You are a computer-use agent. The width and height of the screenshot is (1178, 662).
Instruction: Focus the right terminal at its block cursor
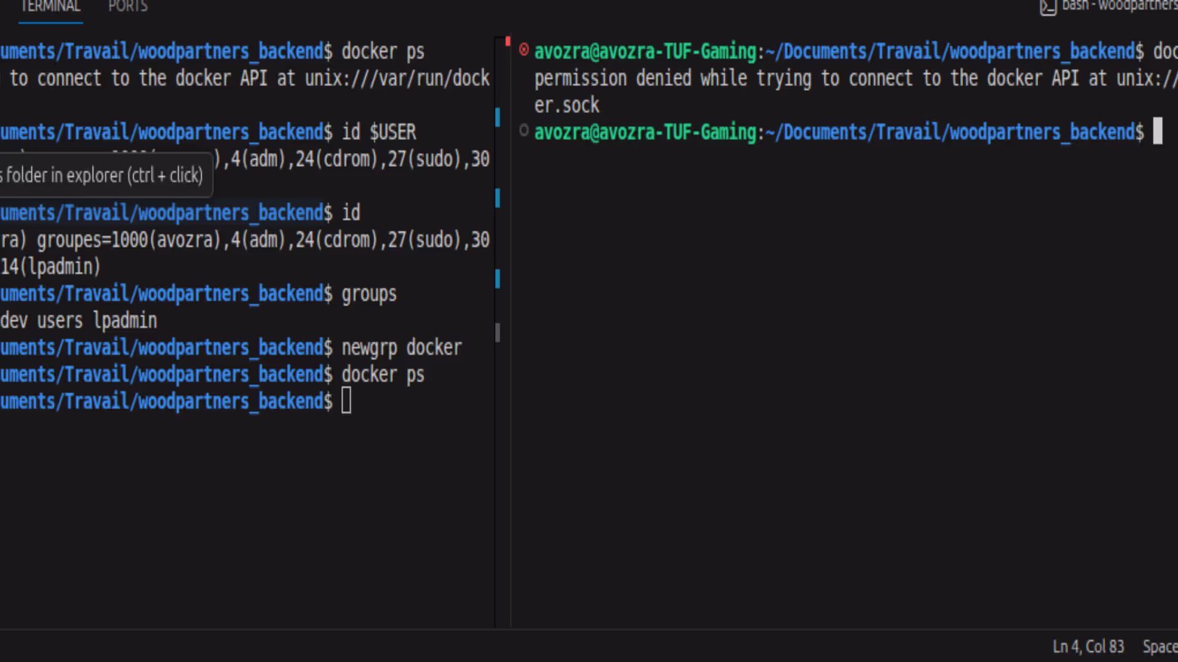coord(1157,131)
